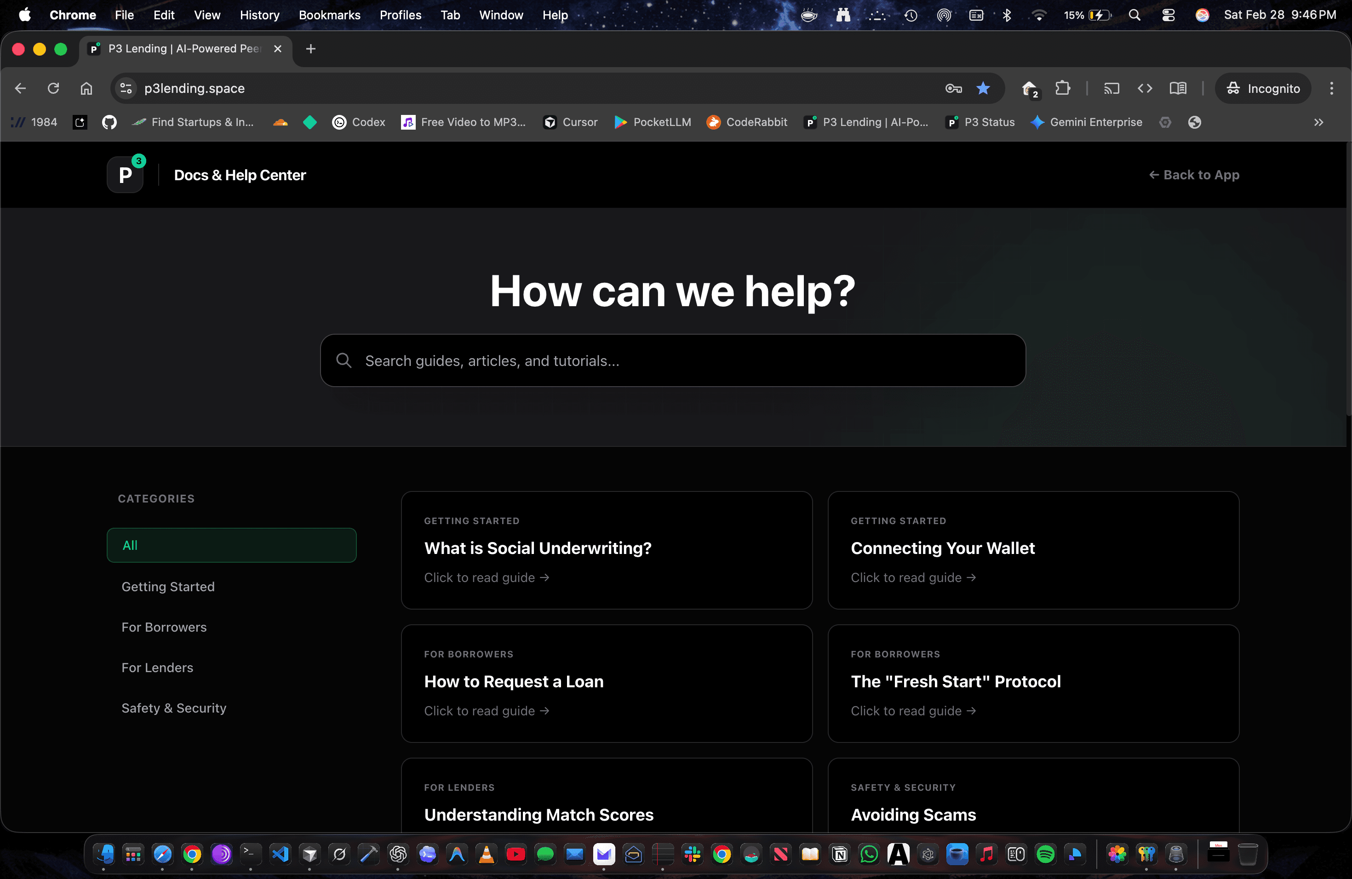Click the extensions puzzle icon
Screen dimensions: 1352x879
click(1063, 88)
